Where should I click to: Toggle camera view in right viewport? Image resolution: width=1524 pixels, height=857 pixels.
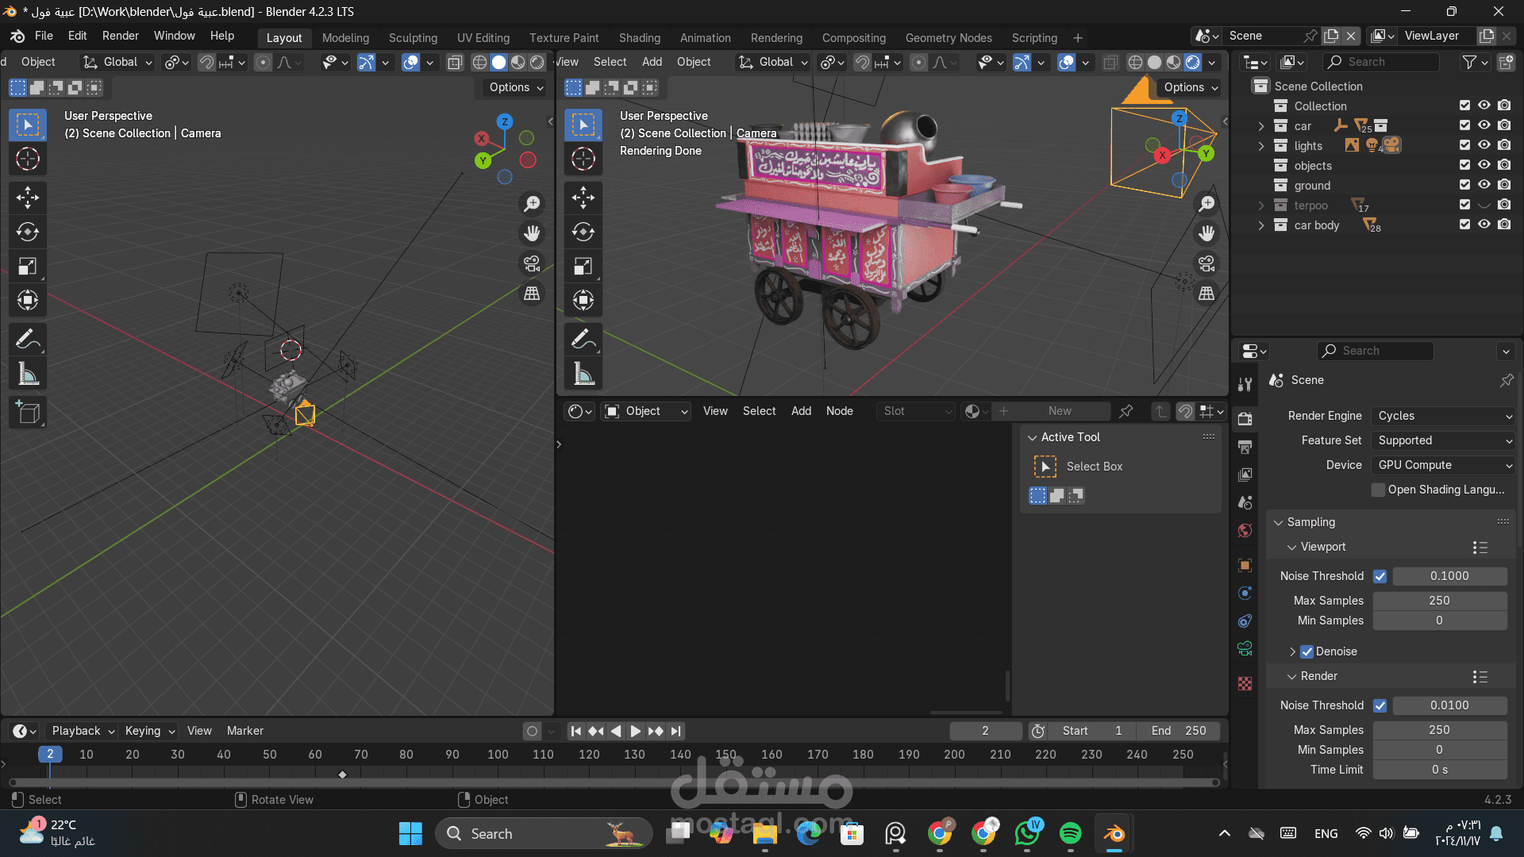coord(1206,263)
